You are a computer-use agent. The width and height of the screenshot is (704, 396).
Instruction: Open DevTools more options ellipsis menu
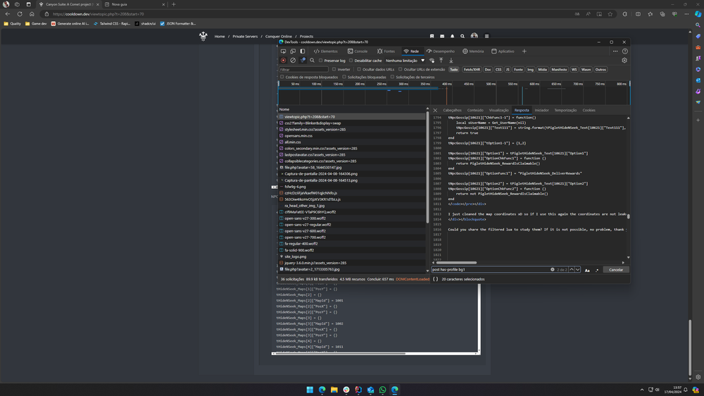click(x=615, y=51)
